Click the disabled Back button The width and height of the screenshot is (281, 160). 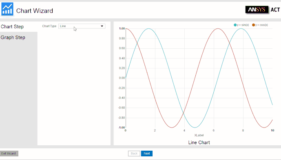(x=134, y=154)
